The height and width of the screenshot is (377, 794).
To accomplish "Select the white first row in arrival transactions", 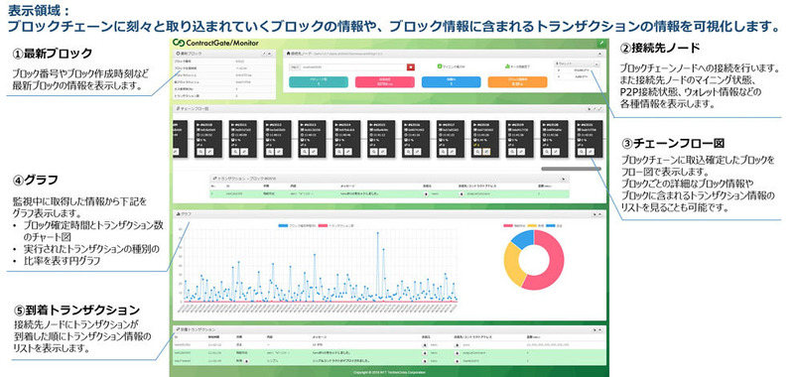I will coord(389,344).
